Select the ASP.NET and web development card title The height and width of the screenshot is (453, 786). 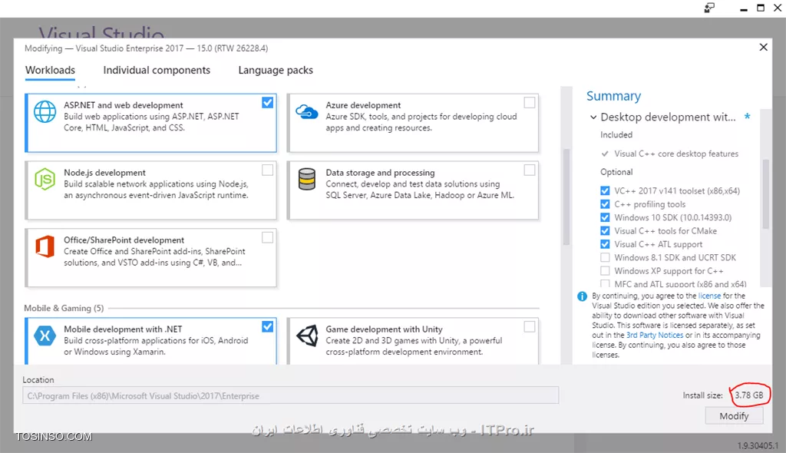click(x=124, y=105)
